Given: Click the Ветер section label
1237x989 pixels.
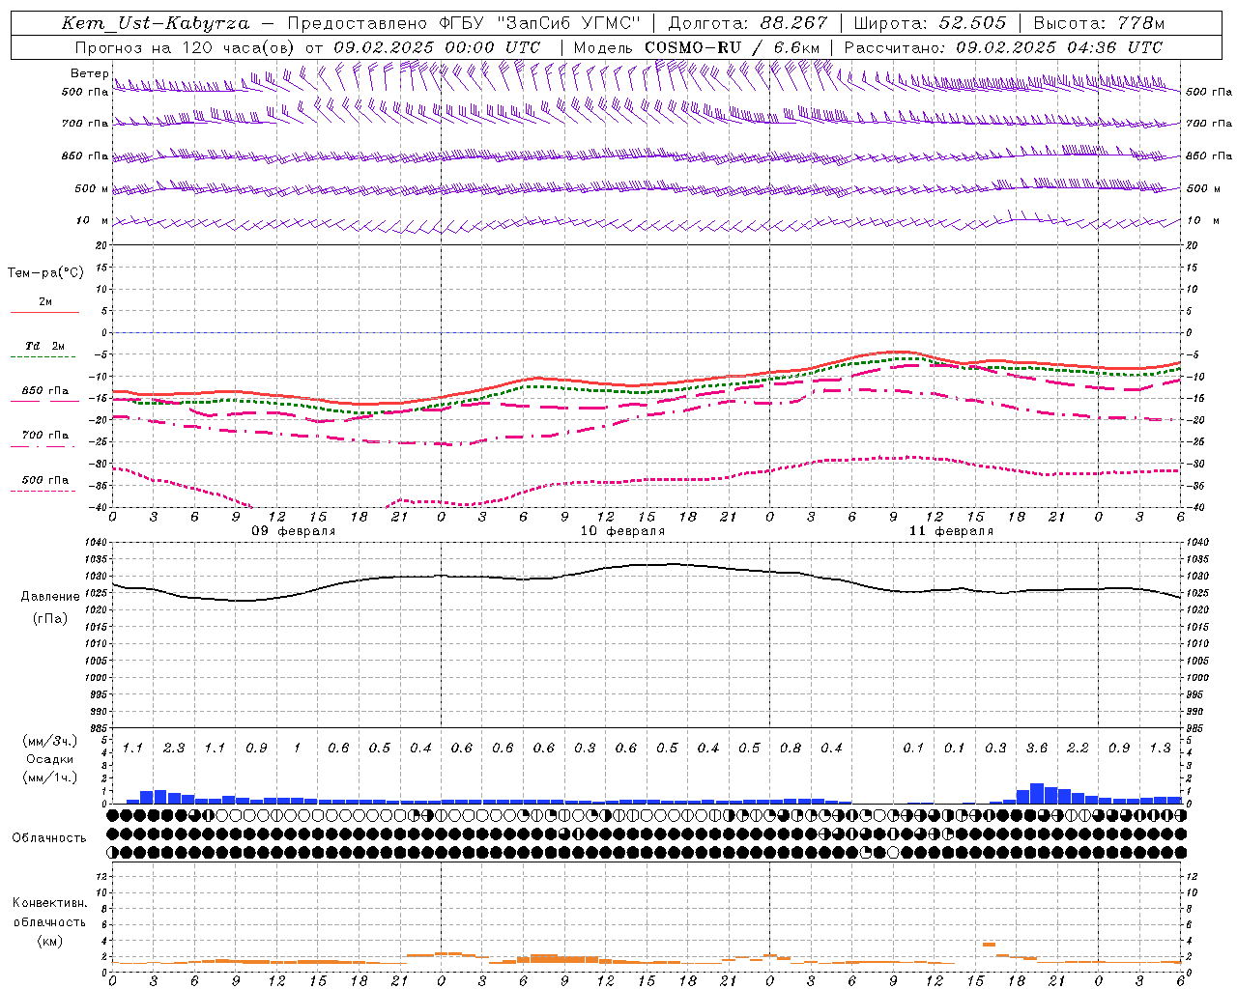Looking at the screenshot, I should [89, 73].
